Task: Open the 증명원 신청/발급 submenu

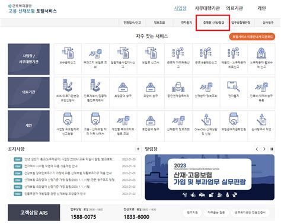Action: [213, 23]
